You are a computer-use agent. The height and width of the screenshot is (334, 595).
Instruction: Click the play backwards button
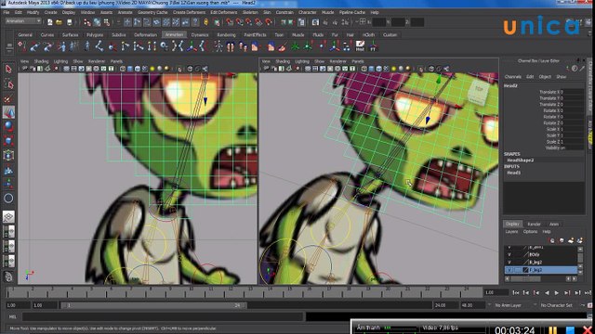547,293
